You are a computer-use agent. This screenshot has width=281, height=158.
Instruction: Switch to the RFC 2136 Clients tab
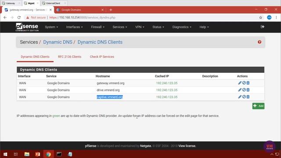click(x=69, y=57)
